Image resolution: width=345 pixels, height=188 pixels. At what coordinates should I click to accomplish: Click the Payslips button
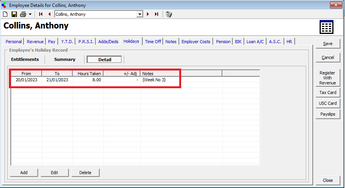328,114
